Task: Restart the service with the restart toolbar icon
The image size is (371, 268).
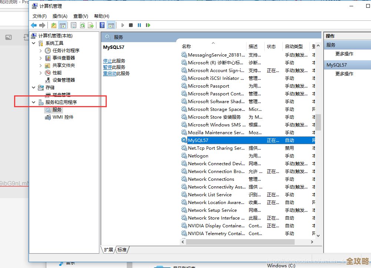Action: point(148,25)
